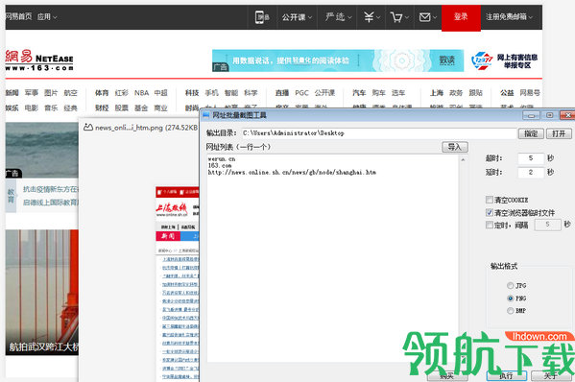This screenshot has width=575, height=382.
Task: Expand the 应用 dropdown in top bar
Action: click(x=47, y=17)
